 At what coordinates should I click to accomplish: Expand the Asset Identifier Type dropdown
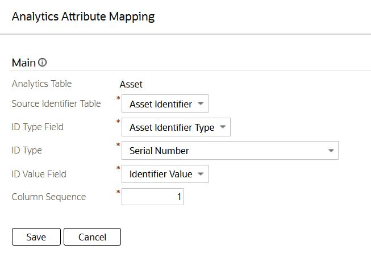pos(176,127)
